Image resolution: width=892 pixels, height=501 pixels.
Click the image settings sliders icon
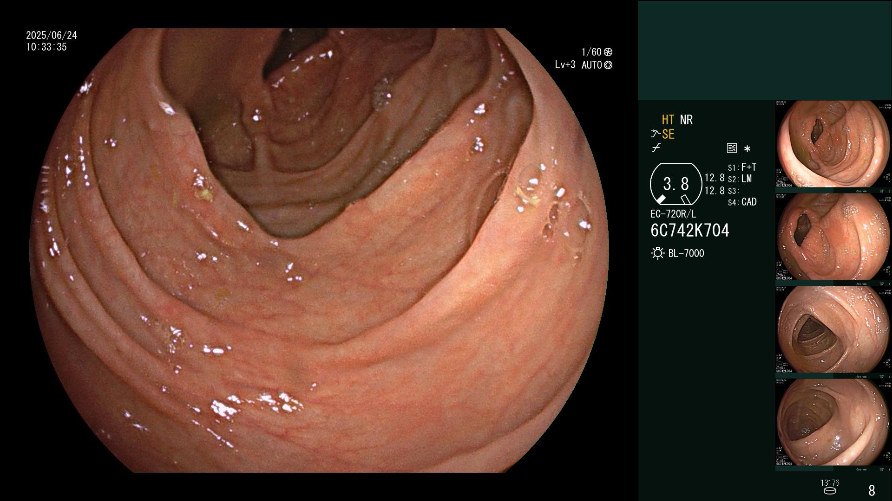(x=732, y=148)
